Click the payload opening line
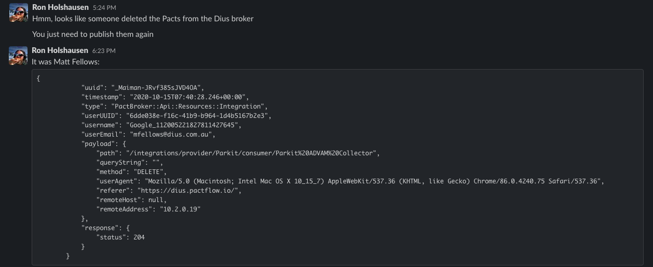The image size is (653, 267). (103, 144)
